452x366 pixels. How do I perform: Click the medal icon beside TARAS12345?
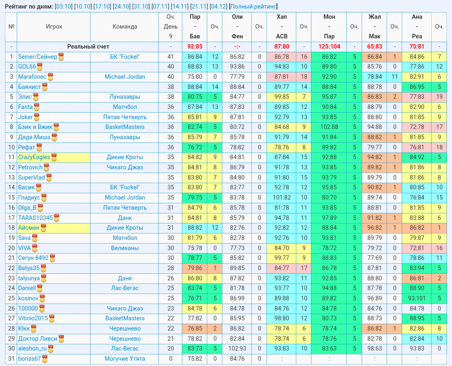(56, 218)
